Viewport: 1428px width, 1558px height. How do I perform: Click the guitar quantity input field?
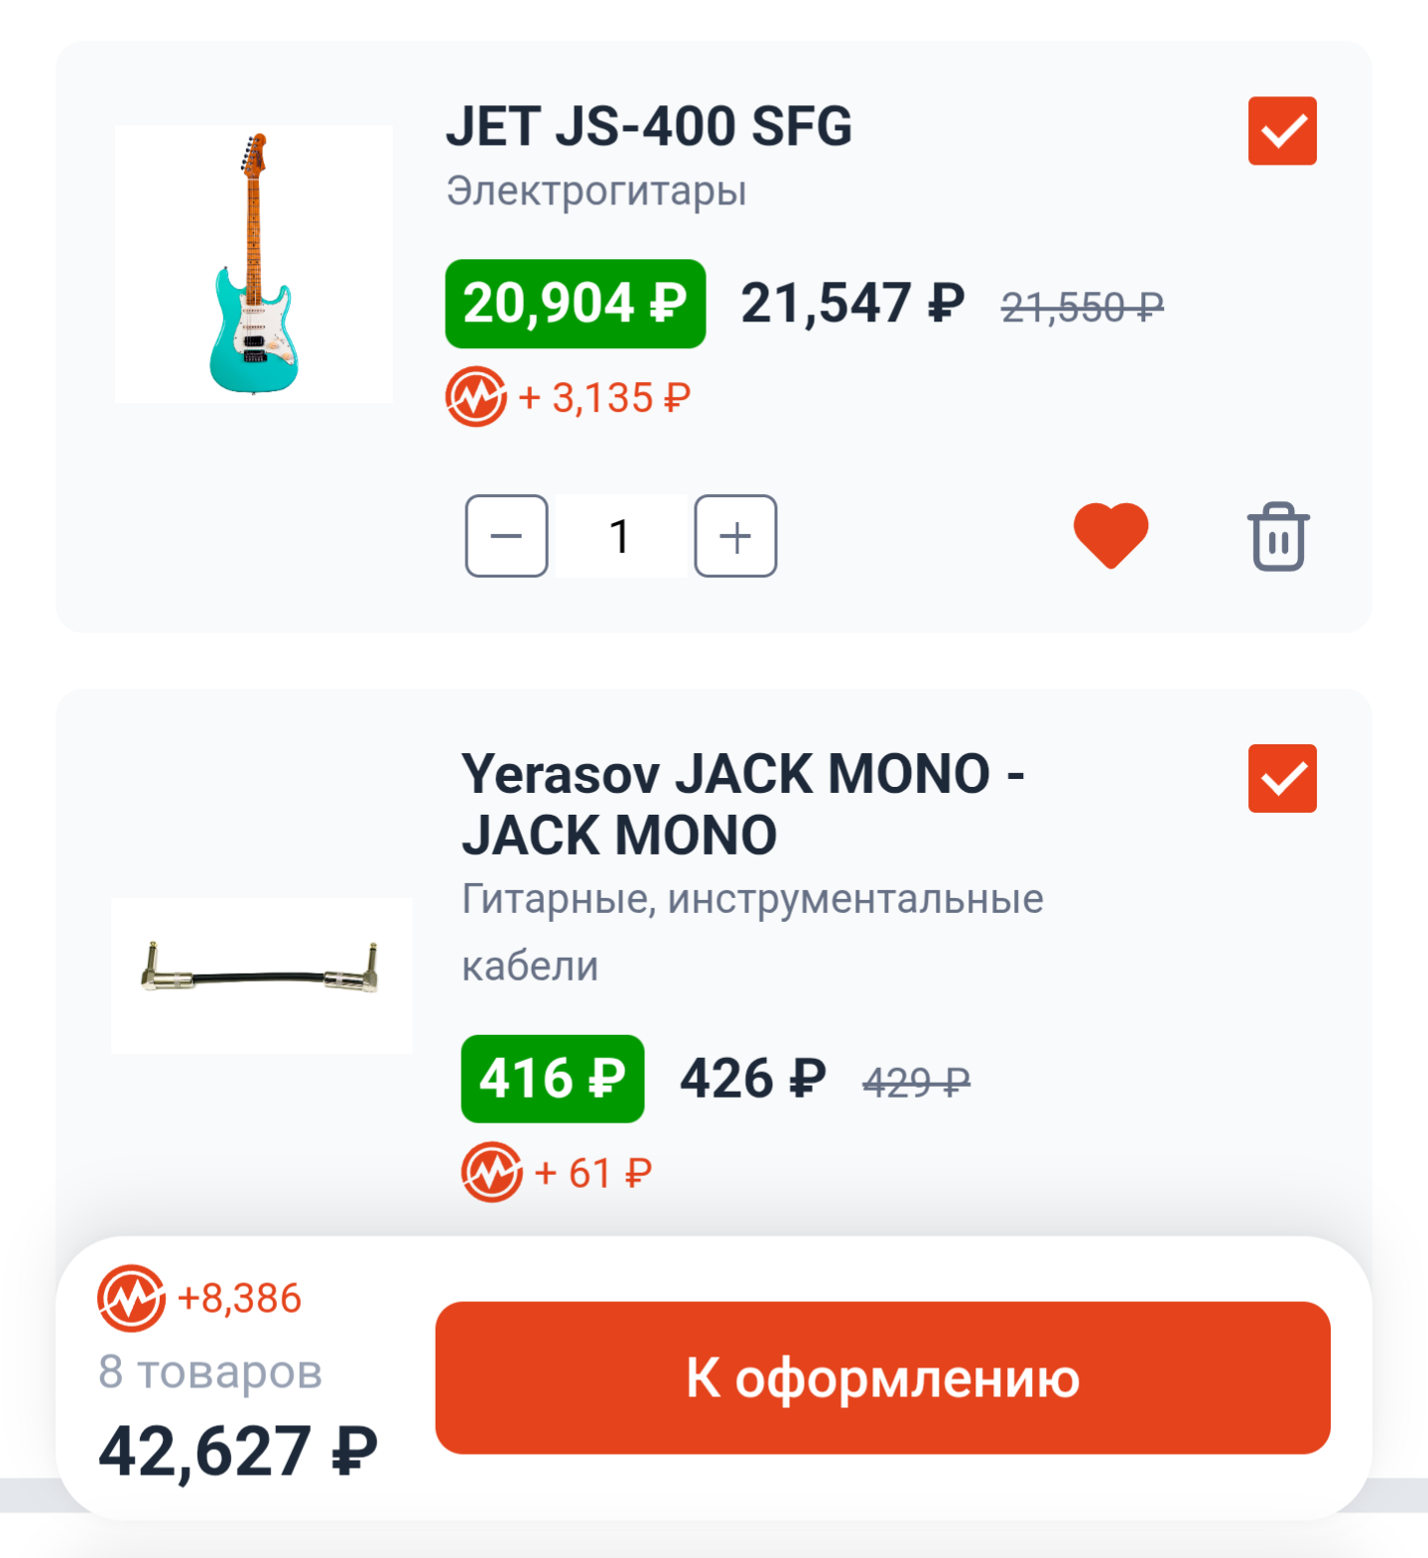point(620,536)
